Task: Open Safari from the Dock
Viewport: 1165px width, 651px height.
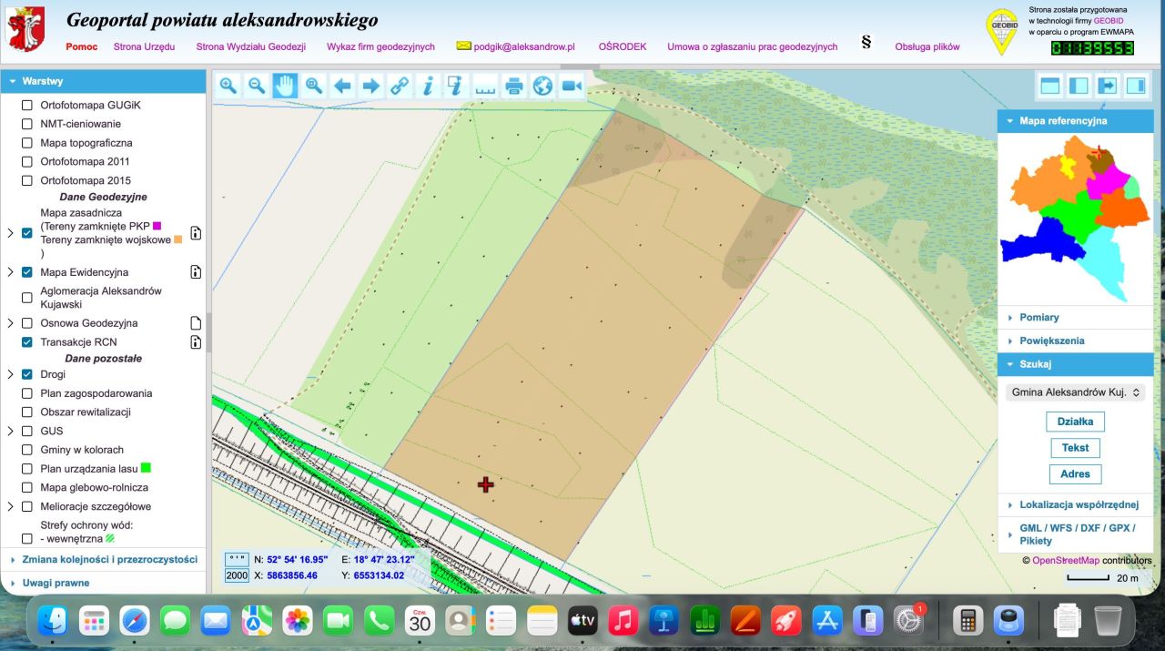Action: pos(135,621)
